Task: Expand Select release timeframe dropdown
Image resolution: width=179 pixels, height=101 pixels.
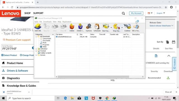Action: tap(161, 26)
